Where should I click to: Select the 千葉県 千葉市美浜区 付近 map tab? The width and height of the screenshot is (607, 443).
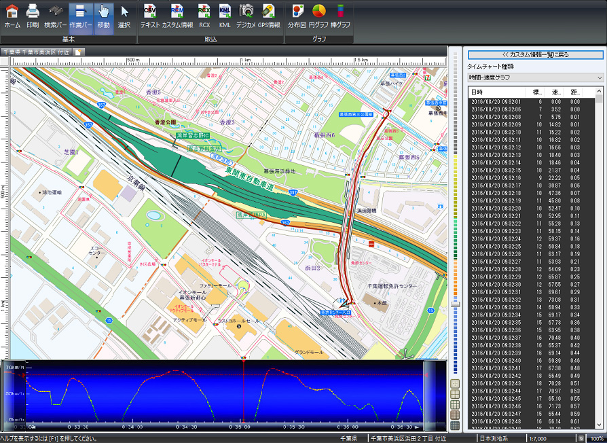pos(37,52)
